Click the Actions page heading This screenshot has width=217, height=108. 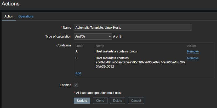10,4
